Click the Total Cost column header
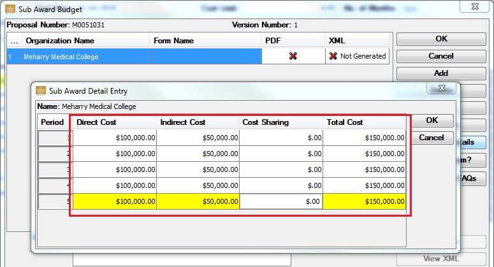The image size is (494, 267). 364,122
